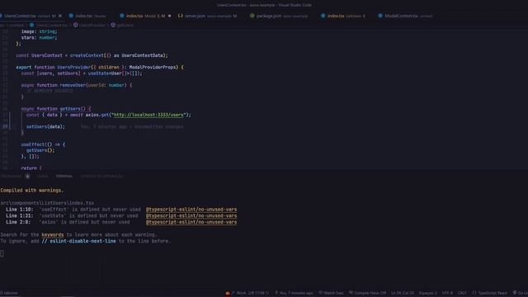528x297 pixels.
Task: Open the no-unused-vars link for useEffect warning
Action: (191, 210)
